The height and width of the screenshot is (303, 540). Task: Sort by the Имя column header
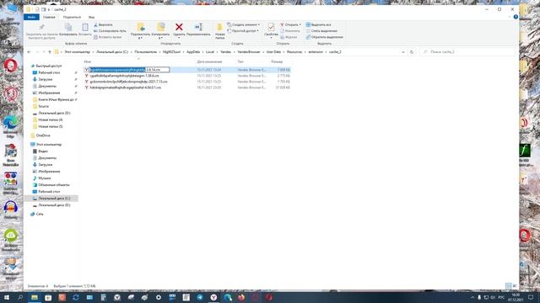88,61
